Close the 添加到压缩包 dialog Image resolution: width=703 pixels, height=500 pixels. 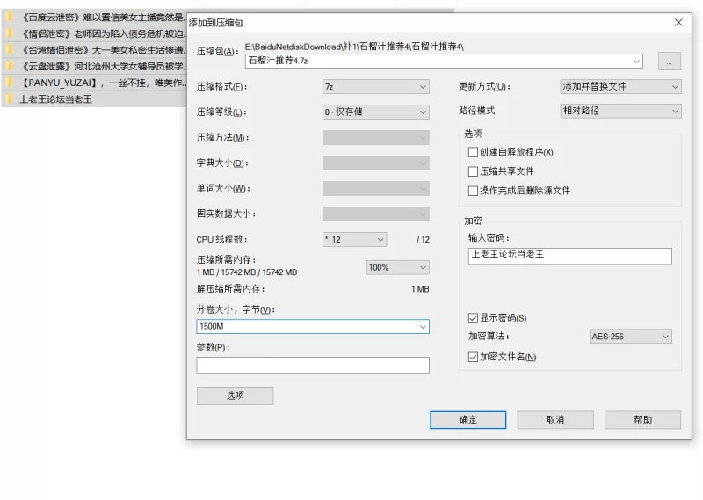point(678,23)
